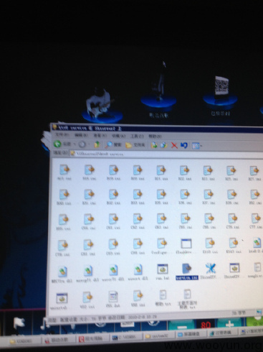
Task: Switch to the command prompt taskbar window
Action: point(127,337)
